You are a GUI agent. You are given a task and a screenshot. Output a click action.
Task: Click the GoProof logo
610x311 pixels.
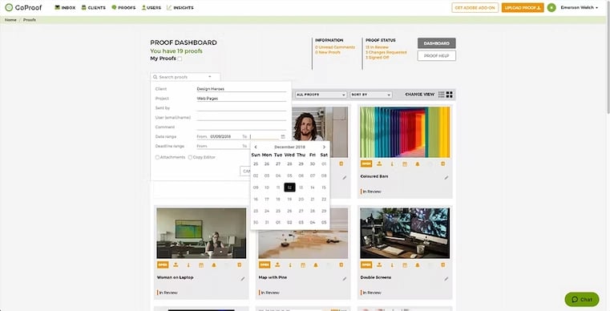click(x=23, y=7)
